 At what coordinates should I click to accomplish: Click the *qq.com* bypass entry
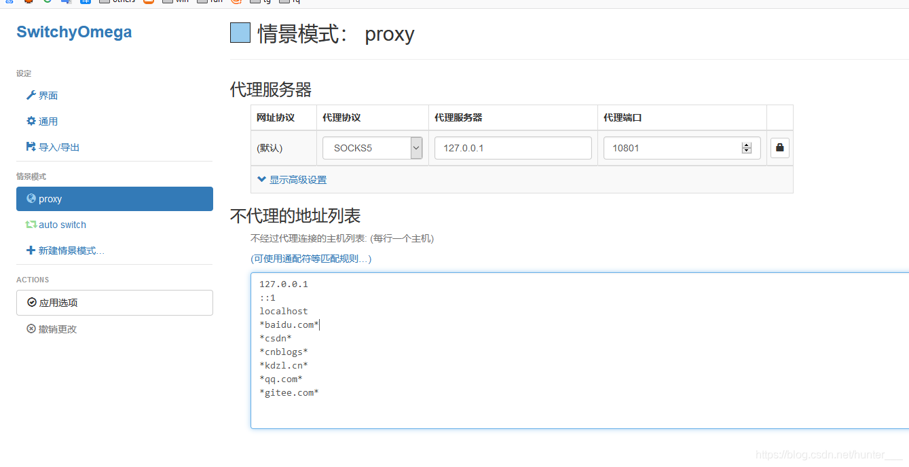(x=281, y=379)
